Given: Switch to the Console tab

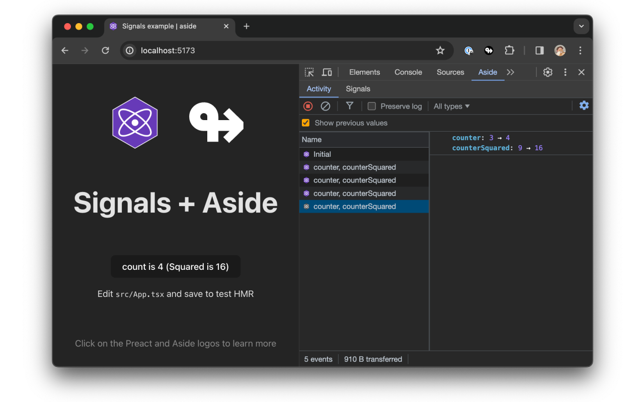Looking at the screenshot, I should [409, 72].
